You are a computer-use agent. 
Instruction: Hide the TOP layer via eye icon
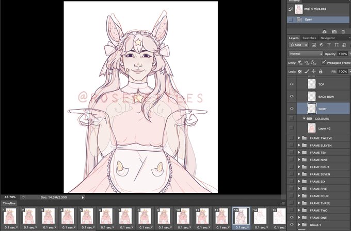click(292, 84)
